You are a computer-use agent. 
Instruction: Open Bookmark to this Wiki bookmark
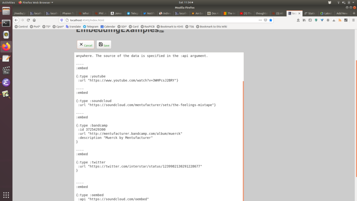(212, 27)
